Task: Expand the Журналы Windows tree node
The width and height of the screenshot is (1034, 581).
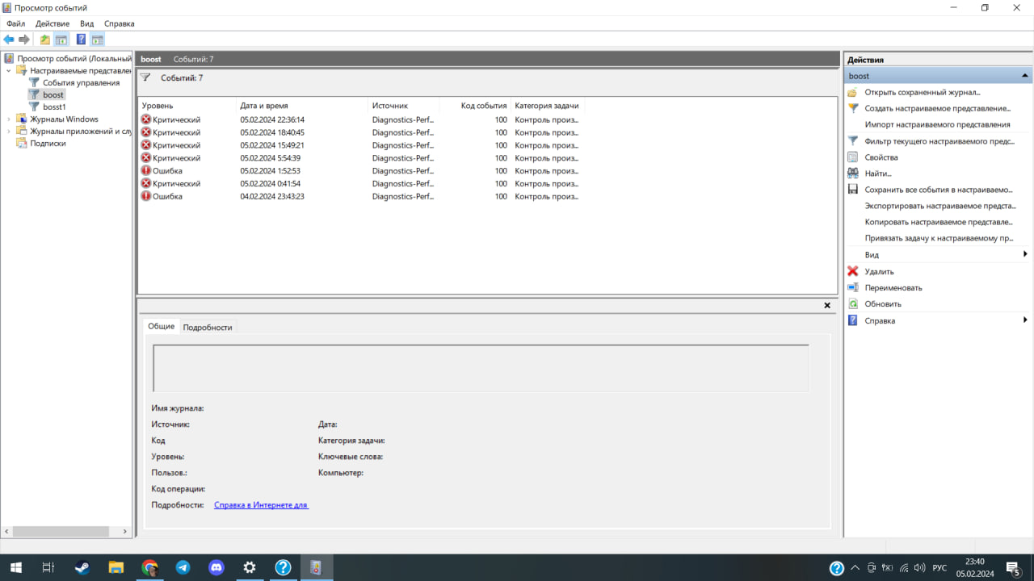Action: click(9, 119)
